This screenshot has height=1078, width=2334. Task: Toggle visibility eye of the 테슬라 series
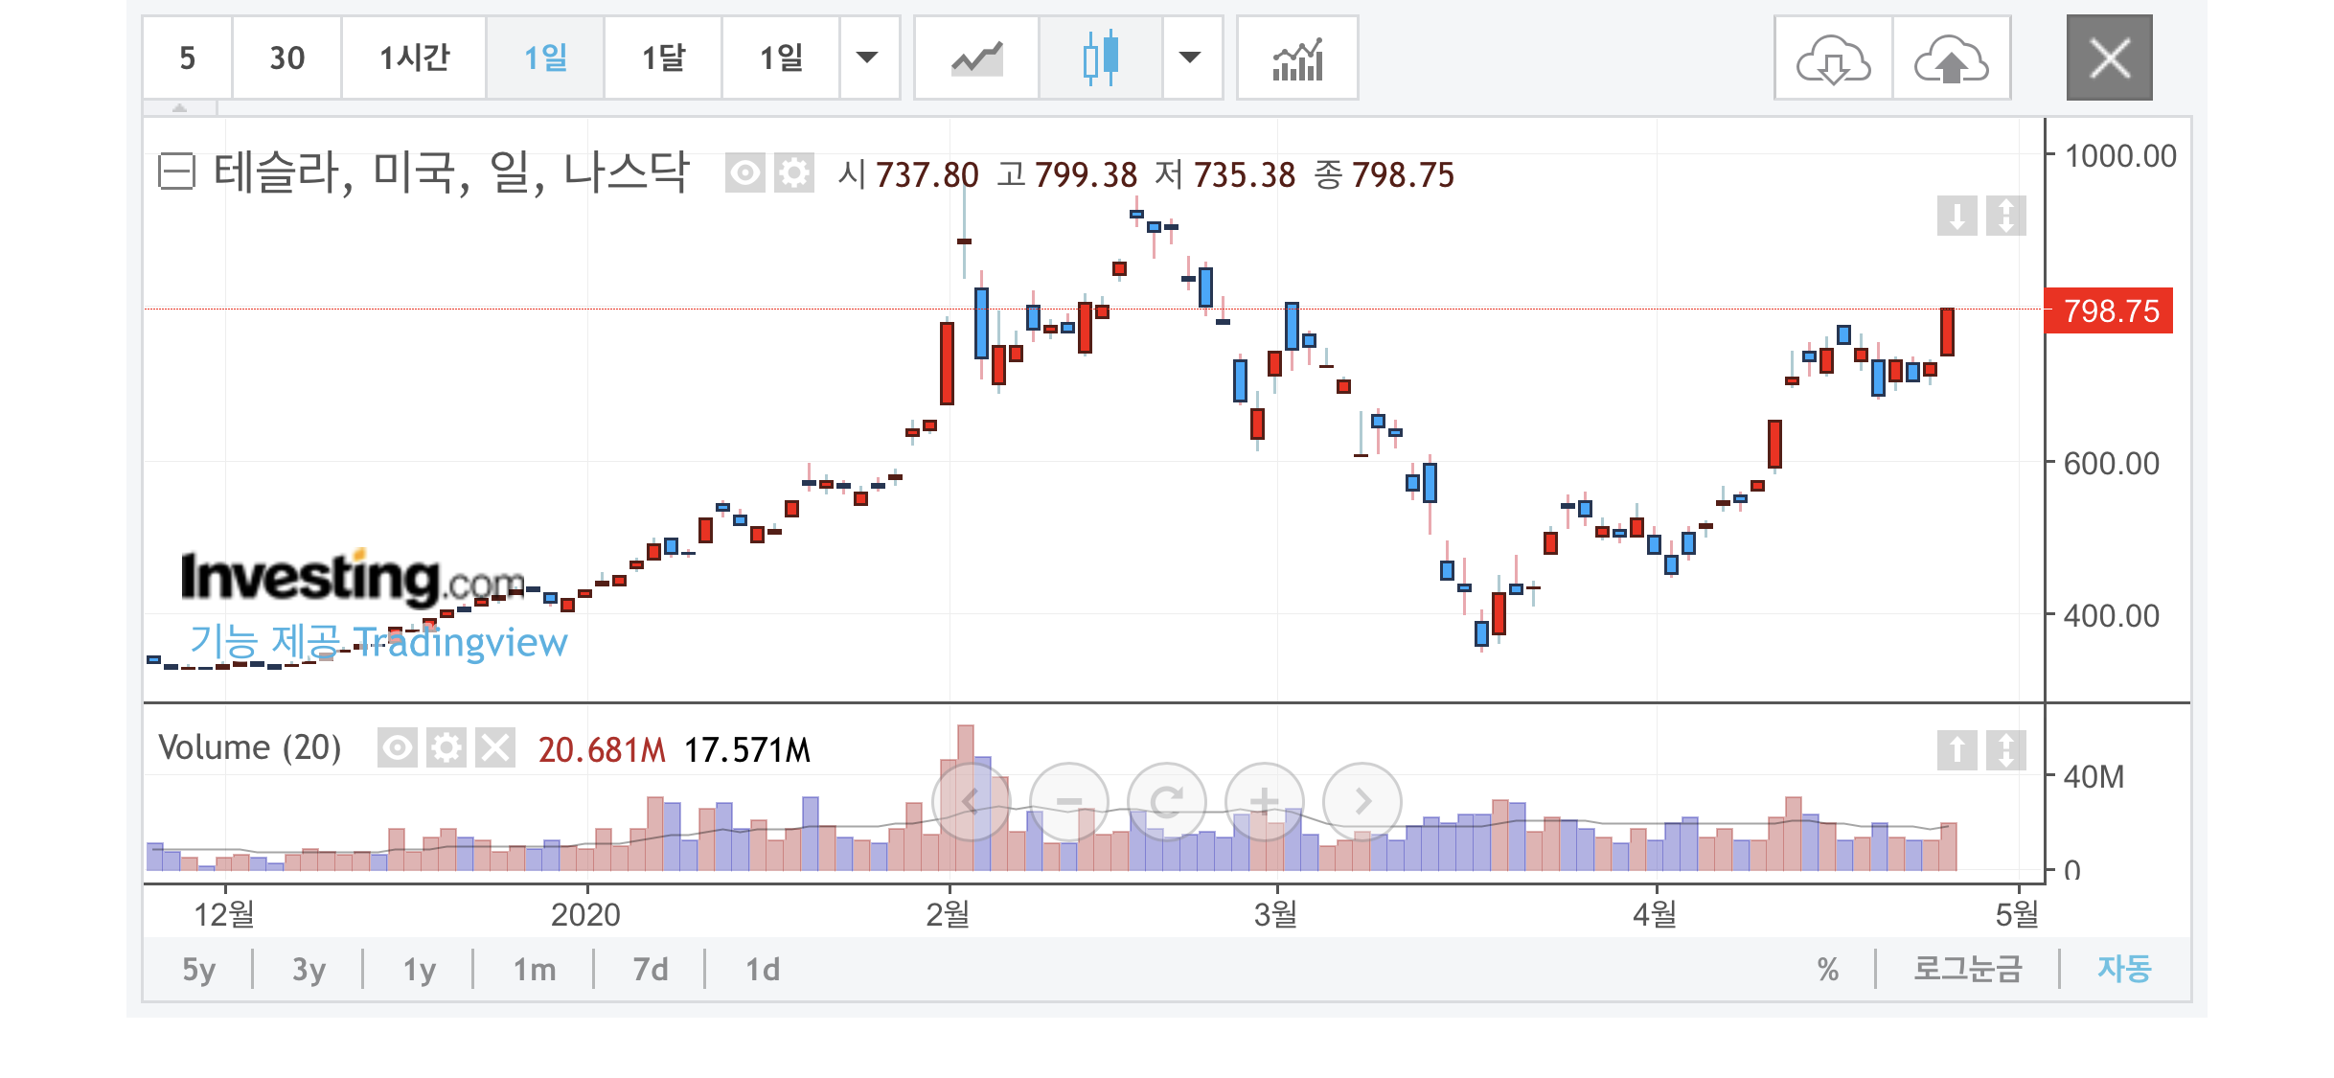point(744,173)
